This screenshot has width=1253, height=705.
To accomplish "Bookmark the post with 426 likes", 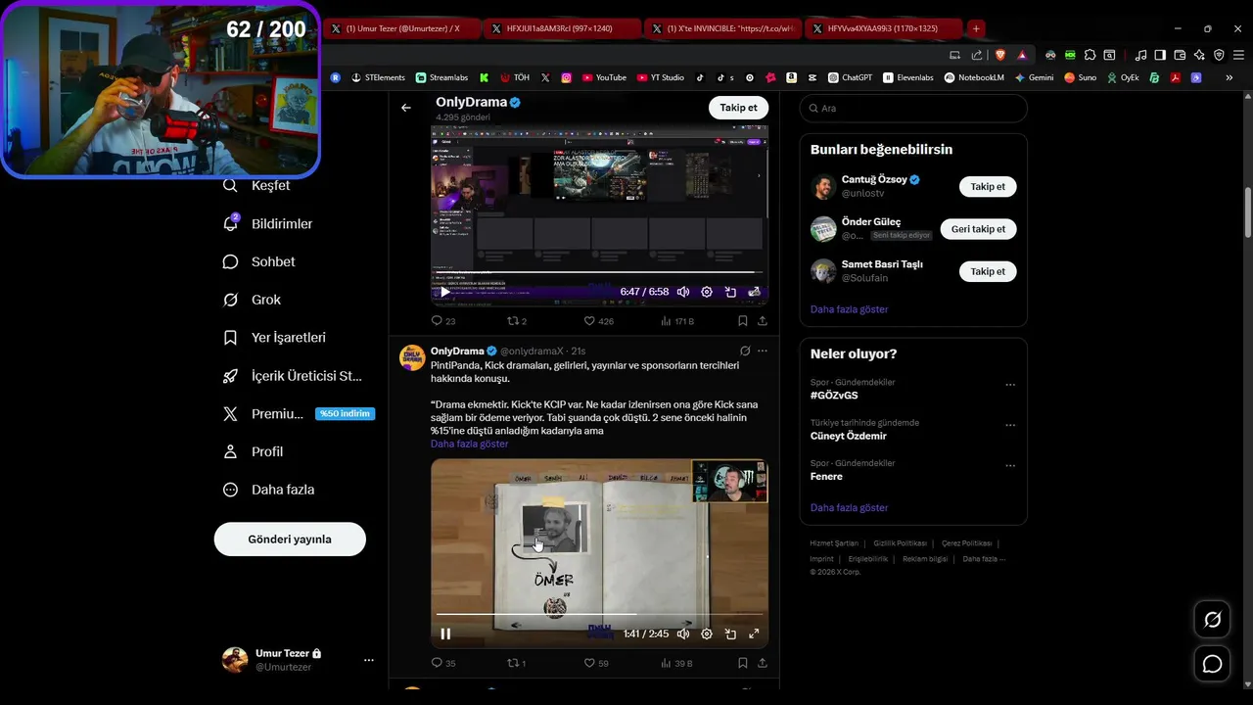I will coord(743,320).
